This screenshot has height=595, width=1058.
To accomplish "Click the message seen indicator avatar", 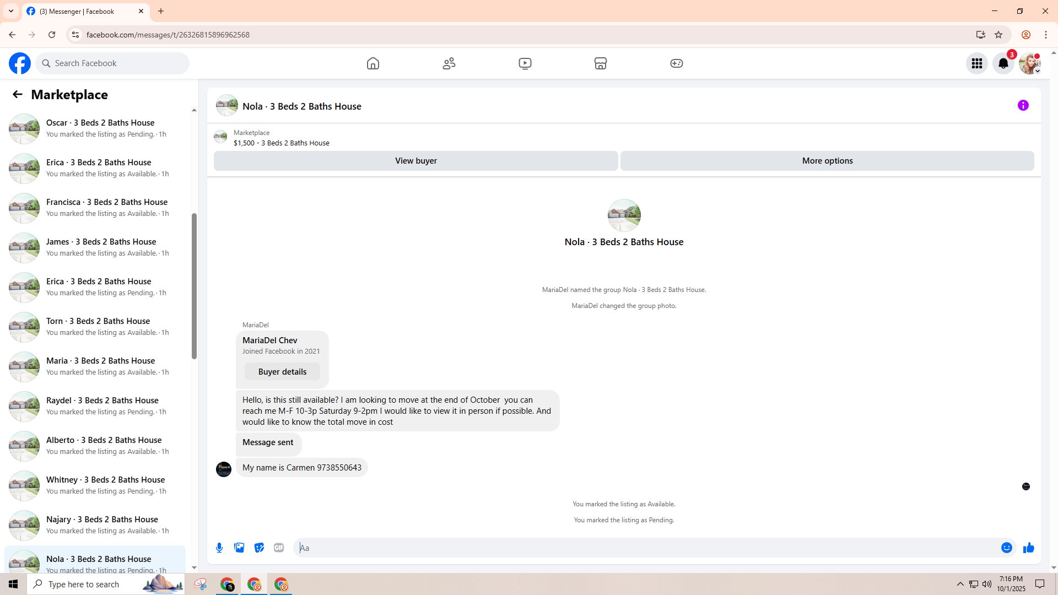I will click(1026, 486).
